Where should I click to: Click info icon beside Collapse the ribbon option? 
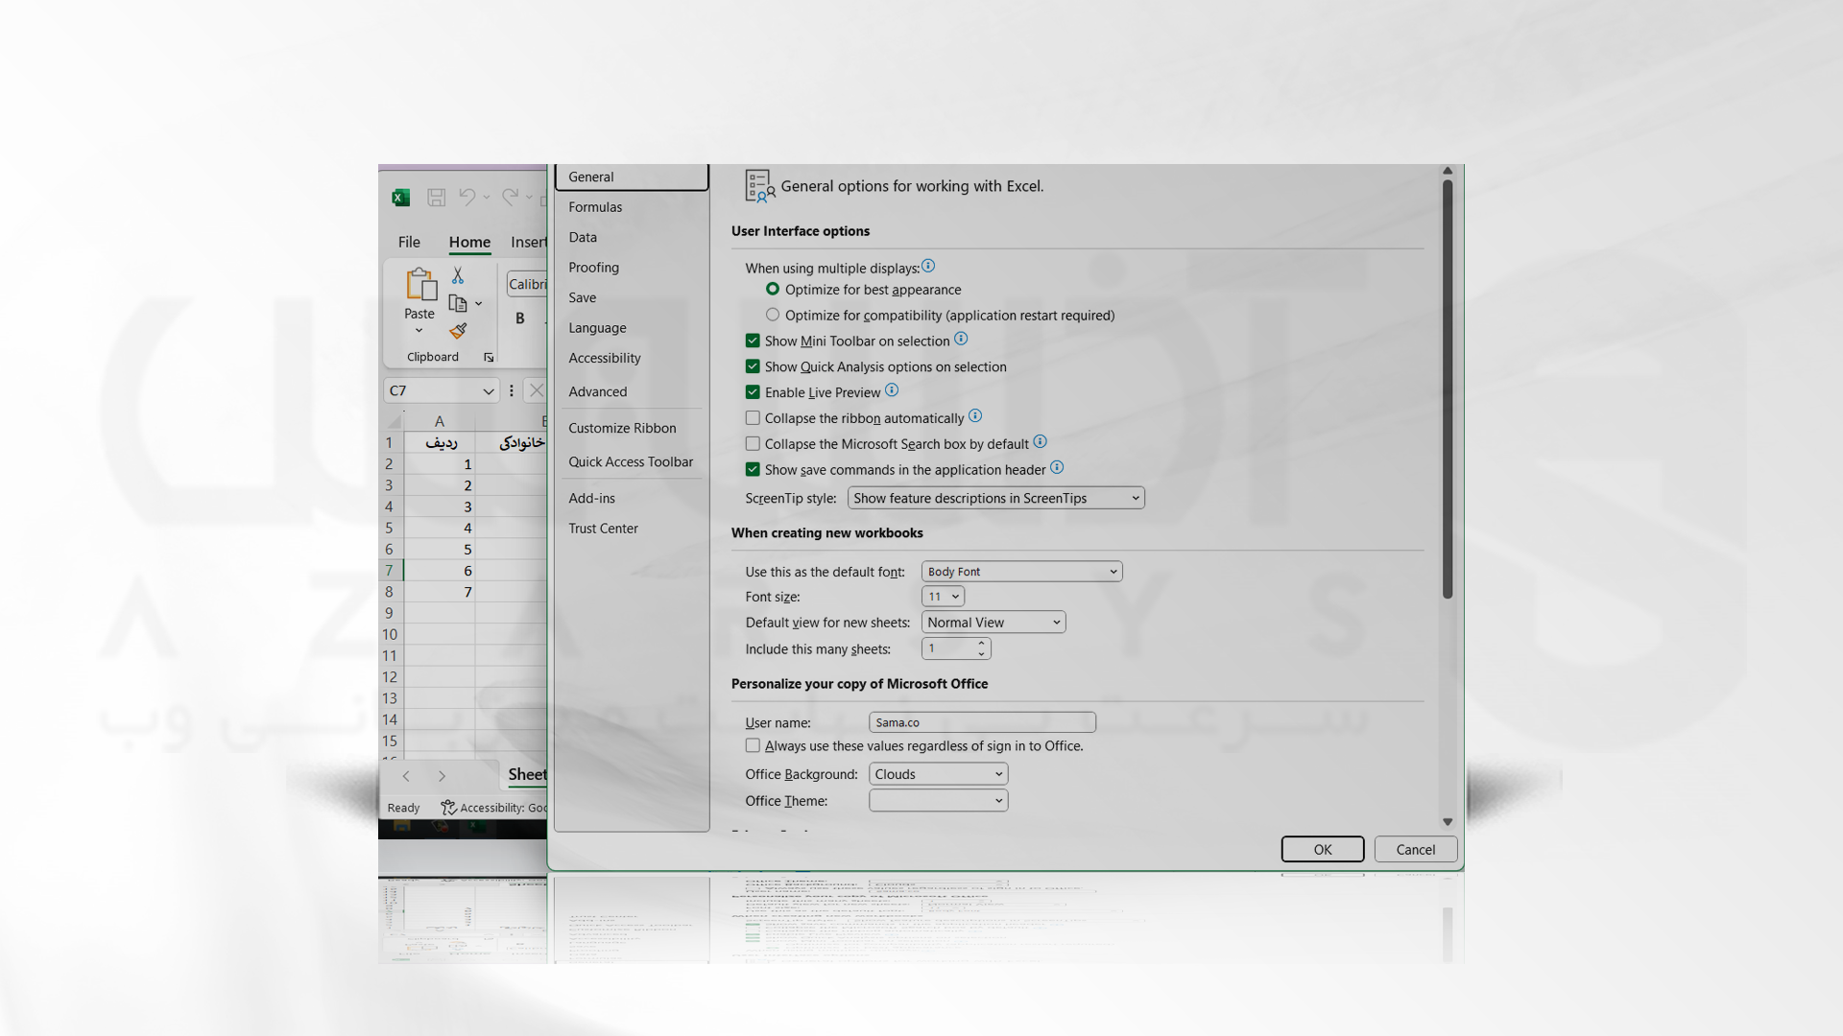click(x=975, y=416)
